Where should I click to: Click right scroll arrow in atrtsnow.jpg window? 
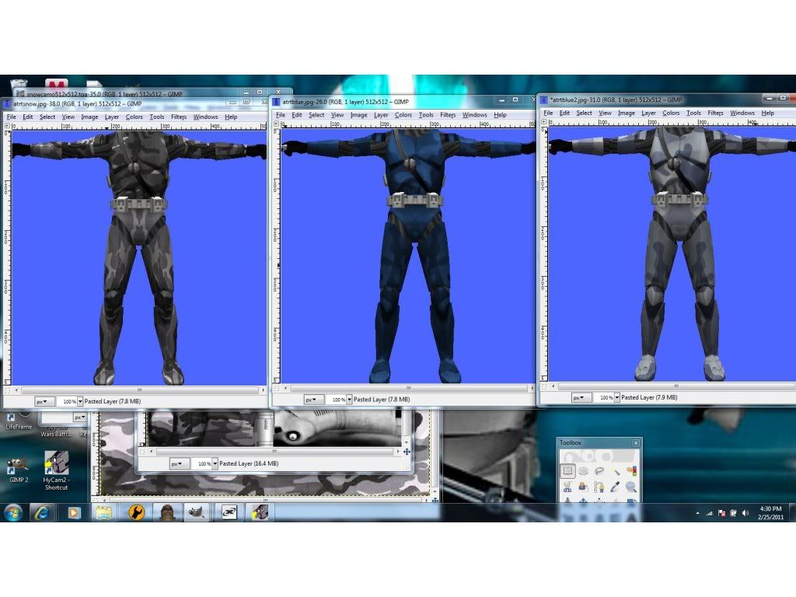click(x=263, y=390)
